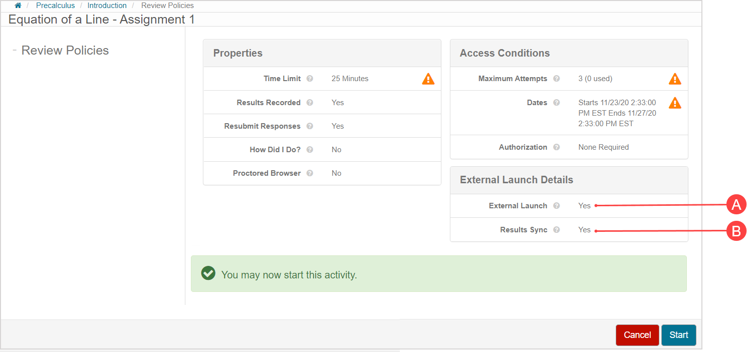
Task: Click callout marker A beside External Launch
Action: click(x=737, y=205)
